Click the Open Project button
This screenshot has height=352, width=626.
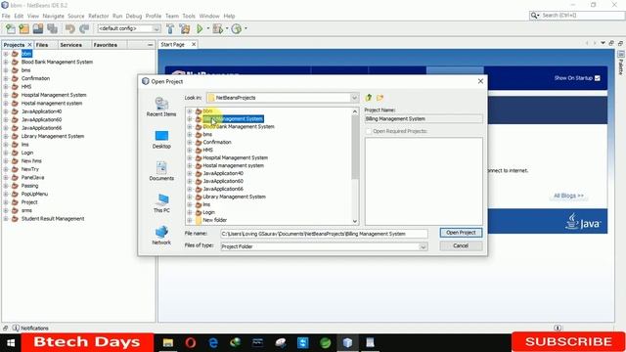tap(461, 233)
